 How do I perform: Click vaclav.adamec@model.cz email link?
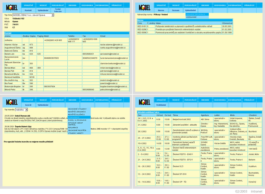111,45
